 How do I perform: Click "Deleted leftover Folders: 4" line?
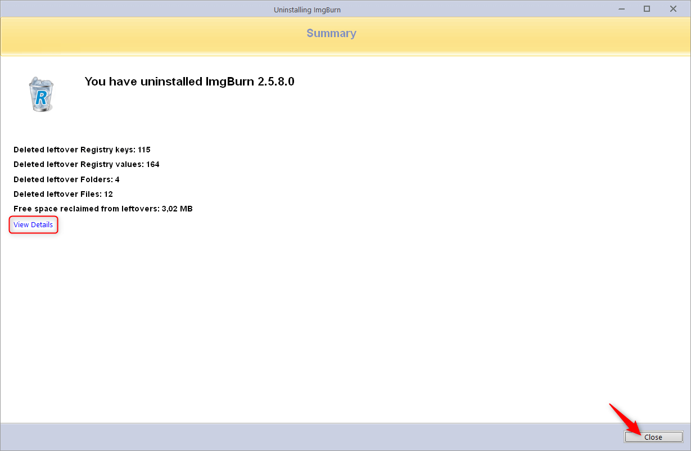coord(66,179)
